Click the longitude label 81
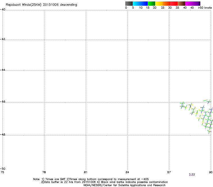213x187 pixels. 85,172
